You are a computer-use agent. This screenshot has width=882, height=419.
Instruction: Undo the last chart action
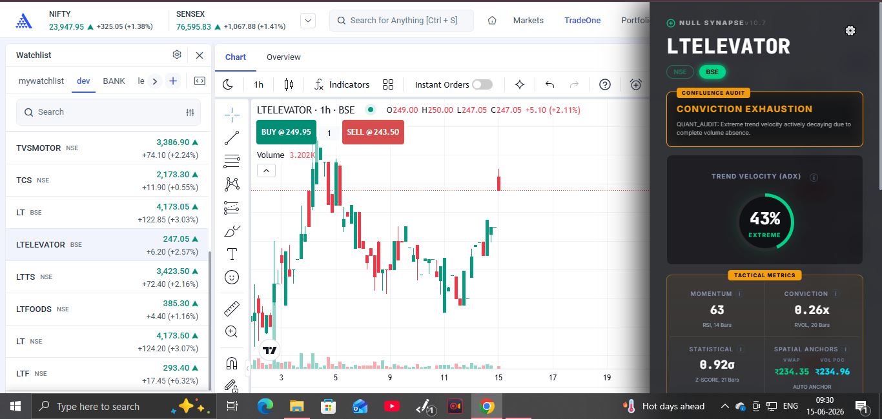(550, 84)
